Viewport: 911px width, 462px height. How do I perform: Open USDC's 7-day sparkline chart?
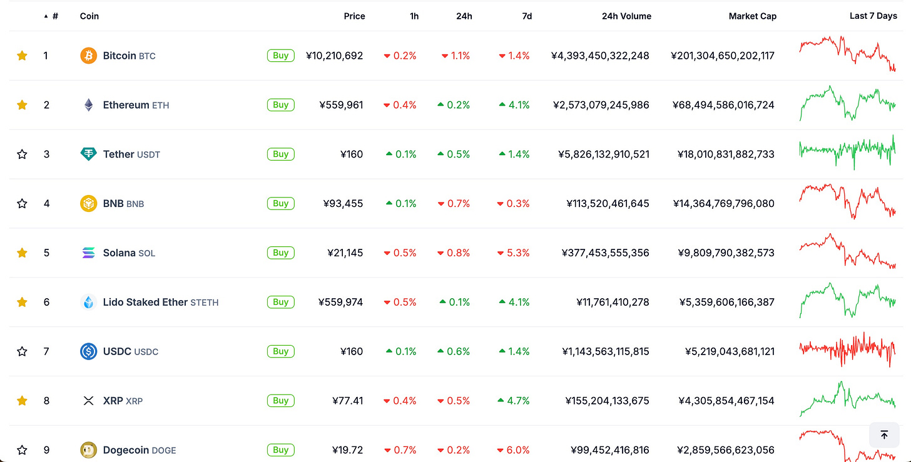click(848, 349)
